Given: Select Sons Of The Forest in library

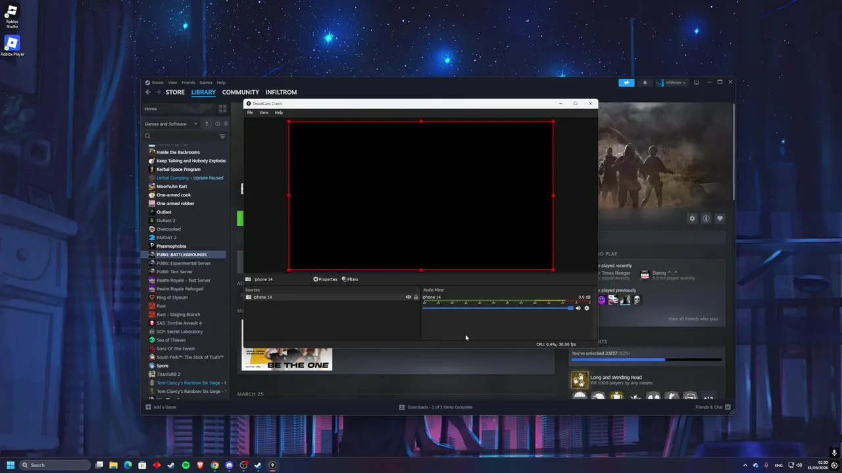Looking at the screenshot, I should pyautogui.click(x=176, y=348).
